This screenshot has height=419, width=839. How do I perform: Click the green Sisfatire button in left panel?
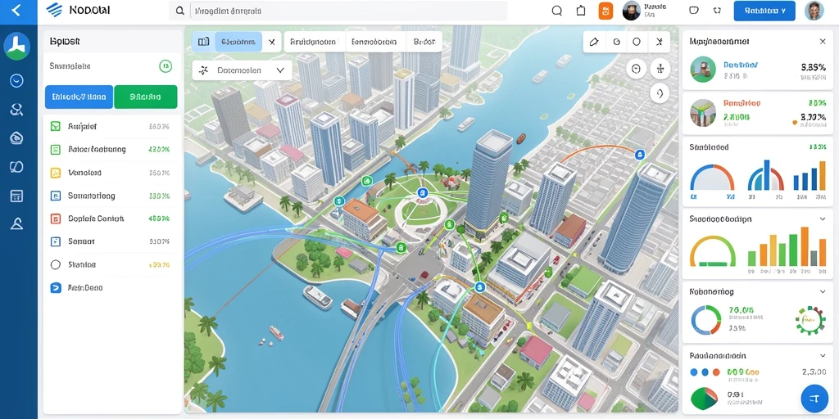pyautogui.click(x=146, y=97)
